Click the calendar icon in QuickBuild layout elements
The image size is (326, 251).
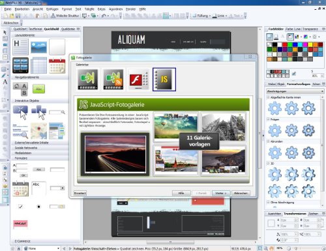tap(57, 65)
